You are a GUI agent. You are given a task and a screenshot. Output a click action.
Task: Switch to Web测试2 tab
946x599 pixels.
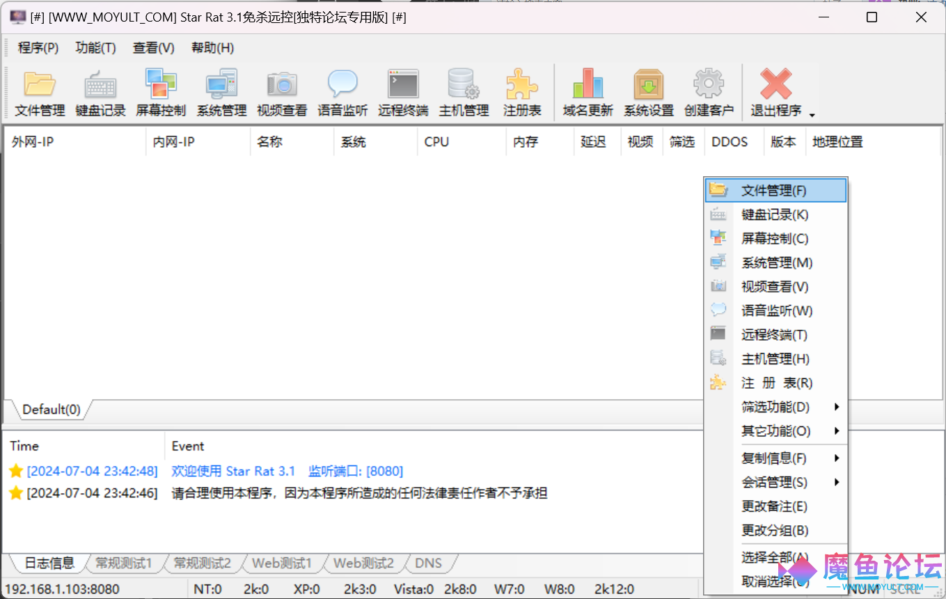point(363,563)
